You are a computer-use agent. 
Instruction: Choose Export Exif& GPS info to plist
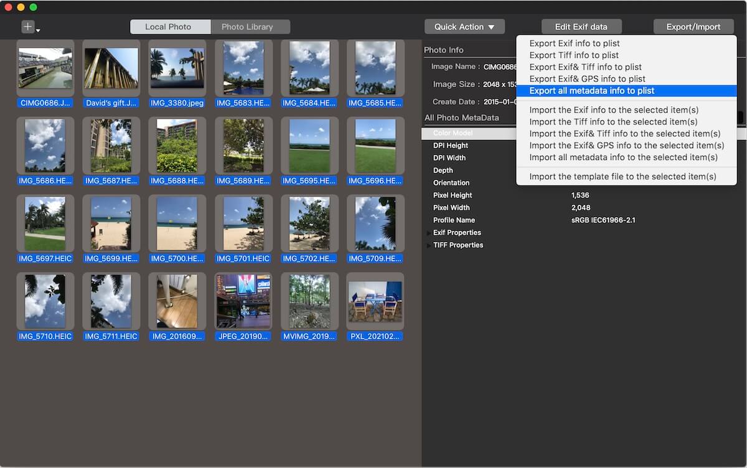point(626,79)
